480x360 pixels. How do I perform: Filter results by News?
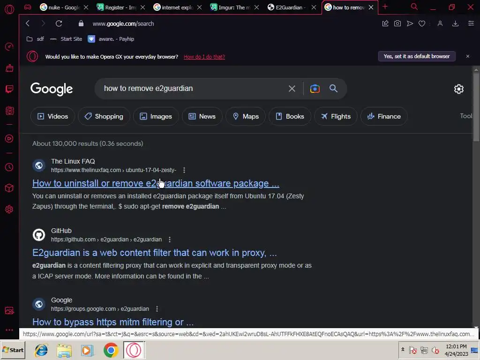pos(202,116)
